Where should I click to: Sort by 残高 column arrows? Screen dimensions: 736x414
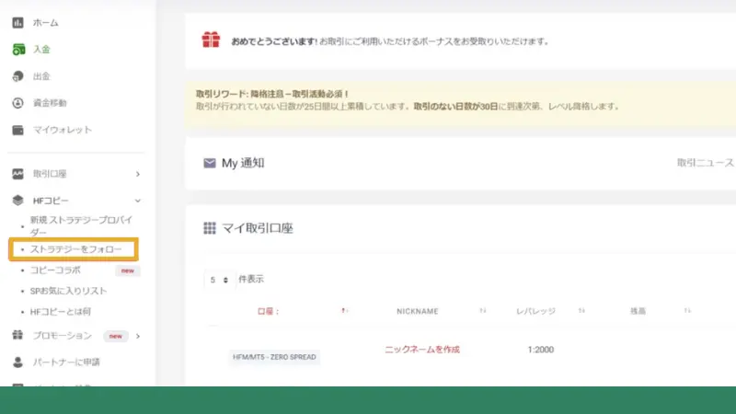tap(687, 311)
